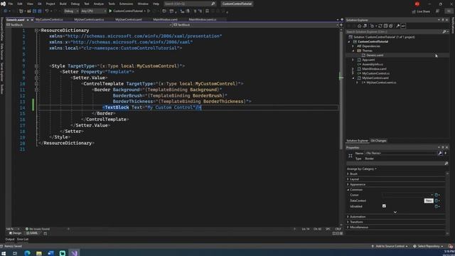Click the Undo icon in the toolbar
Viewport: 455px width, 256px height.
[47, 11]
